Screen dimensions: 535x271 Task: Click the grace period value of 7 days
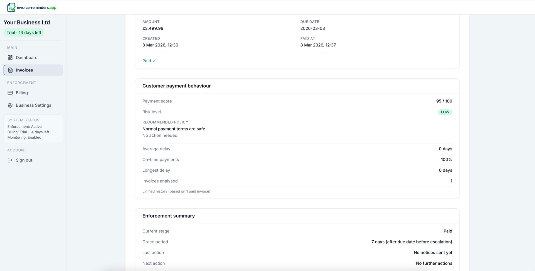(x=412, y=242)
